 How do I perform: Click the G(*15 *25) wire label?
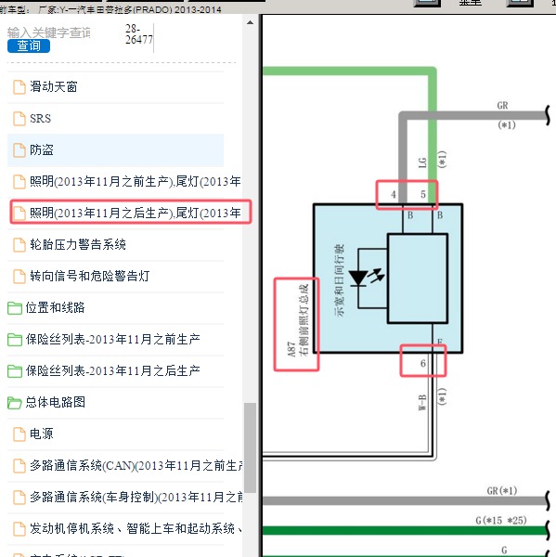(501, 521)
